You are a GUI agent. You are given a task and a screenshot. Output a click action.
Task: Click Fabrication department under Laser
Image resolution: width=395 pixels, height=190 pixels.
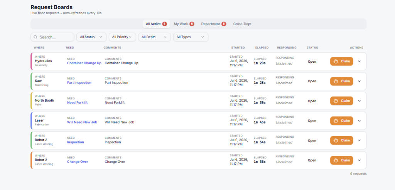42,124
